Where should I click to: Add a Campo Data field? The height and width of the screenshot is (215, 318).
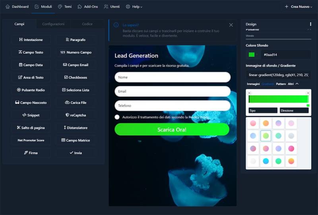(31, 65)
